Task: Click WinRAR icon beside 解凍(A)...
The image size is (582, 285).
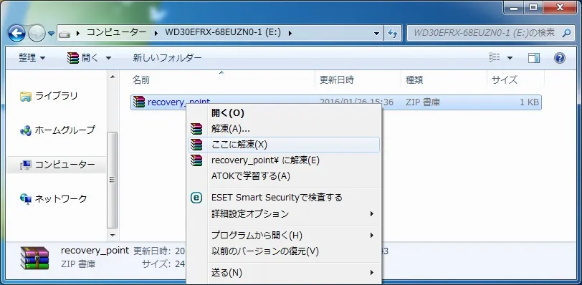Action: pyautogui.click(x=196, y=129)
